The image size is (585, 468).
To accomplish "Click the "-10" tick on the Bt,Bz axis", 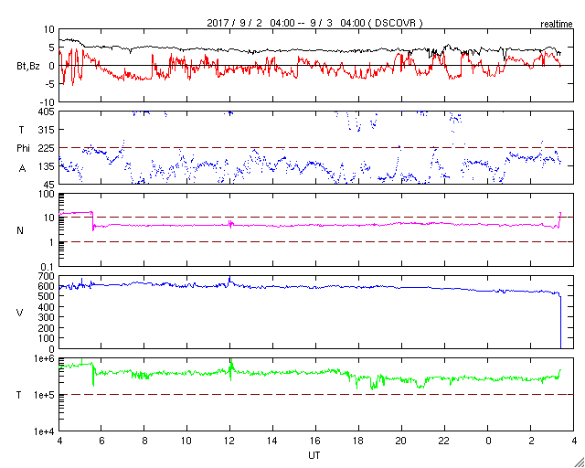I will [48, 102].
